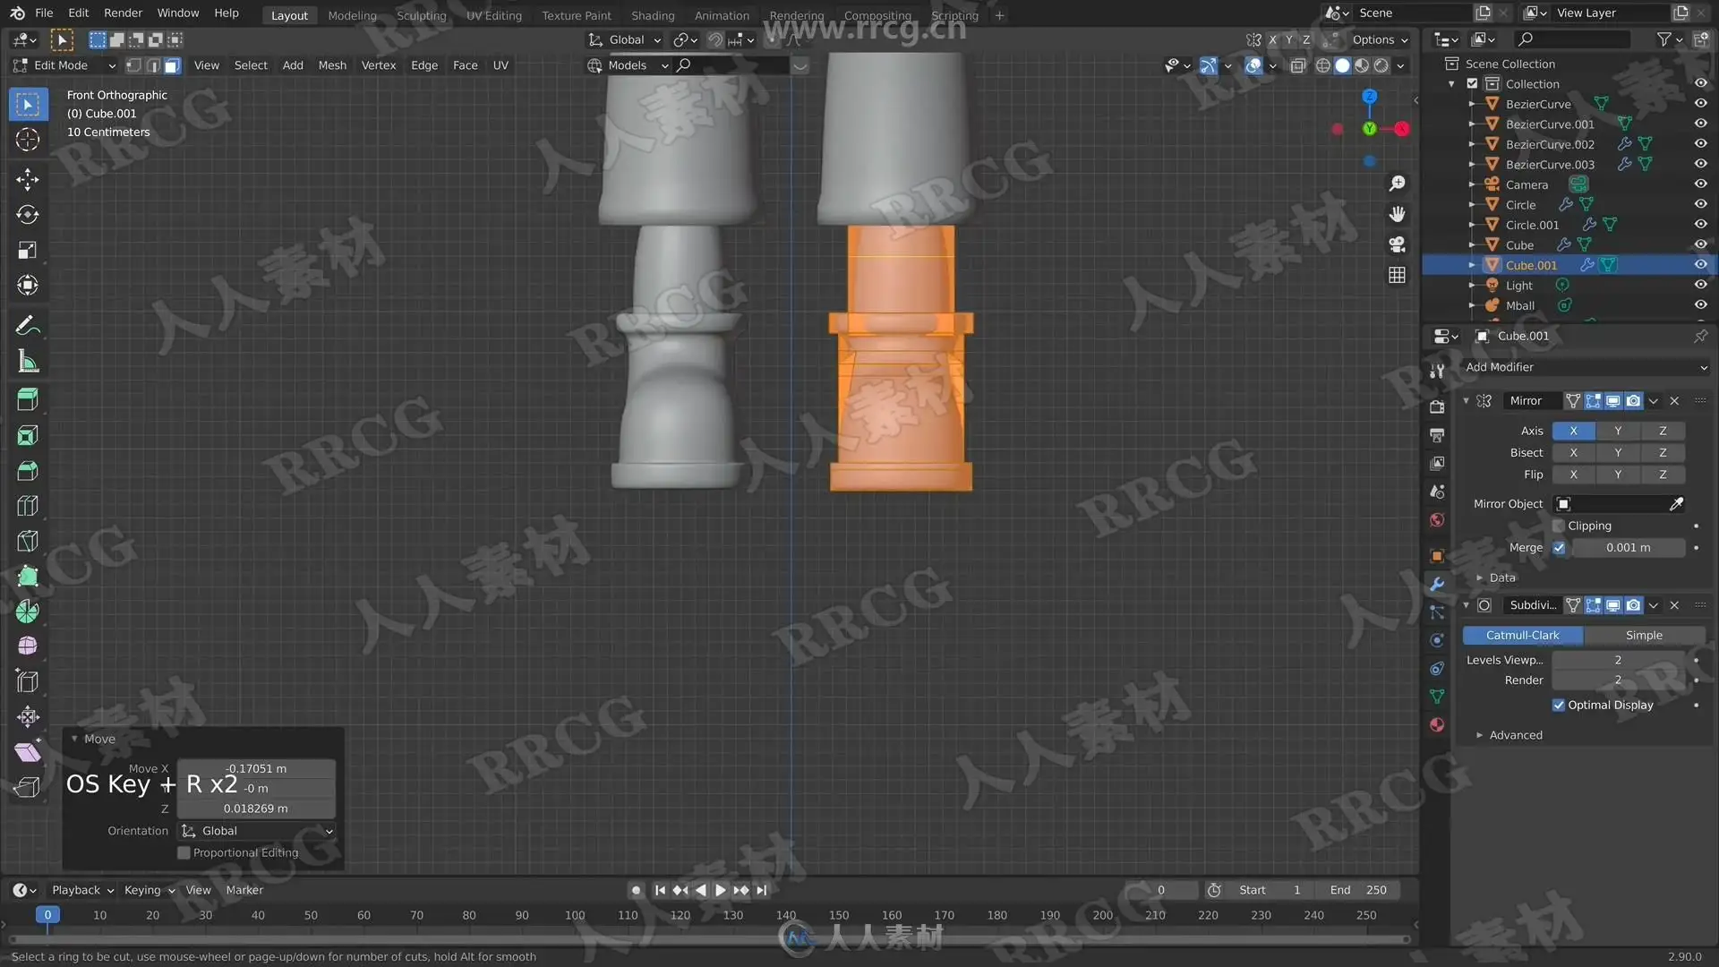
Task: Toggle orthographic grid view icon
Action: (1397, 276)
